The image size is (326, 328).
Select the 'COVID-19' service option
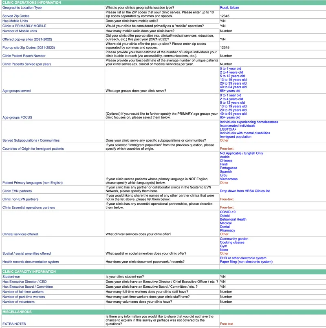[228, 212]
